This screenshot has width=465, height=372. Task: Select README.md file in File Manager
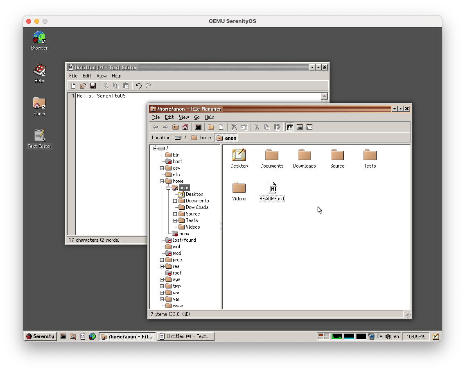tap(272, 191)
